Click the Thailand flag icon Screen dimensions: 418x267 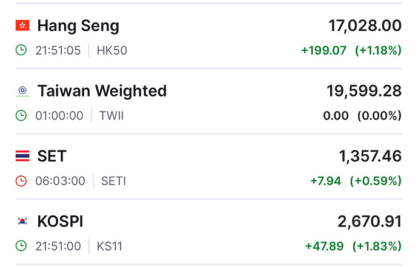coord(22,156)
